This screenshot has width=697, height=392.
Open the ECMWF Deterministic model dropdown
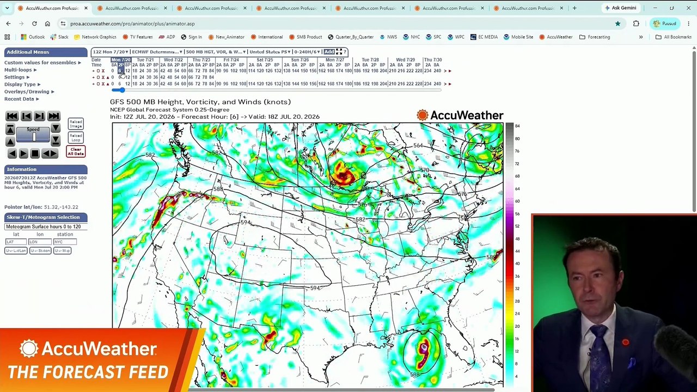(157, 52)
